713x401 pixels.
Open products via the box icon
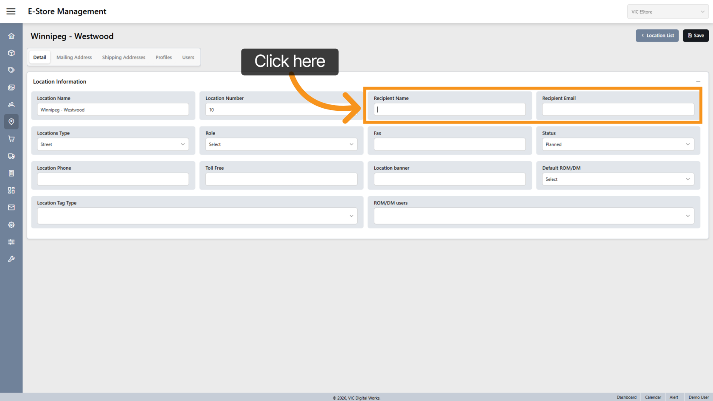tap(11, 53)
